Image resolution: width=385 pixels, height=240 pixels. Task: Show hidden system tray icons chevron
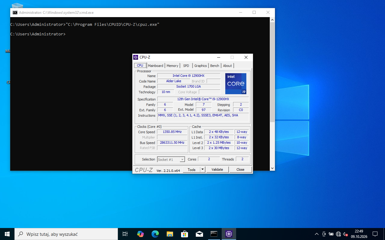[317, 234]
